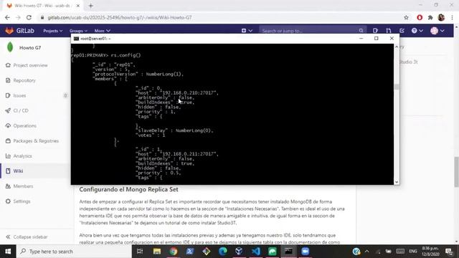Show hidden tray icons chevron

[x=366, y=252]
